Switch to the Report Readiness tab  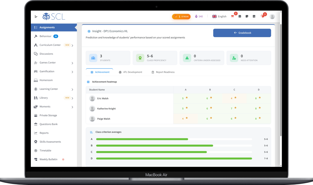tap(163, 72)
